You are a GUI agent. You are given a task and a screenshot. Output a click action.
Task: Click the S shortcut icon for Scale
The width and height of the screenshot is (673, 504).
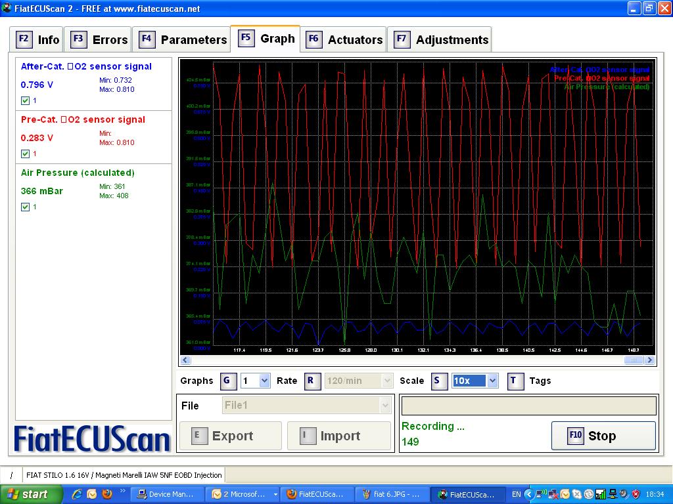439,381
